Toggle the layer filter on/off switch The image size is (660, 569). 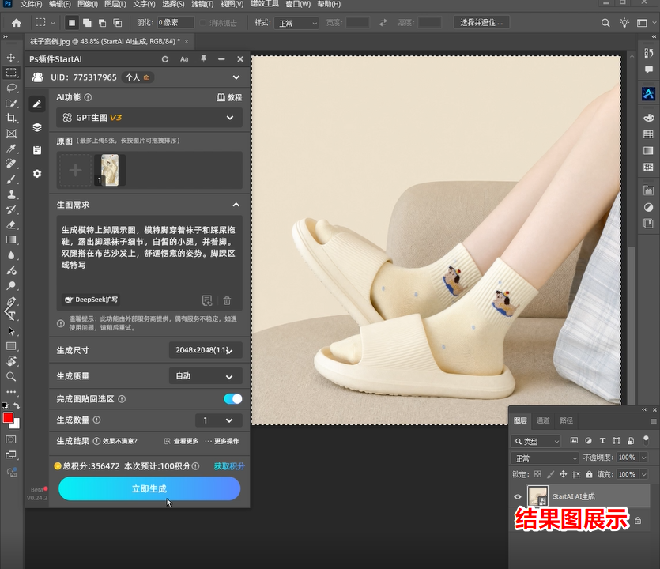pos(646,441)
